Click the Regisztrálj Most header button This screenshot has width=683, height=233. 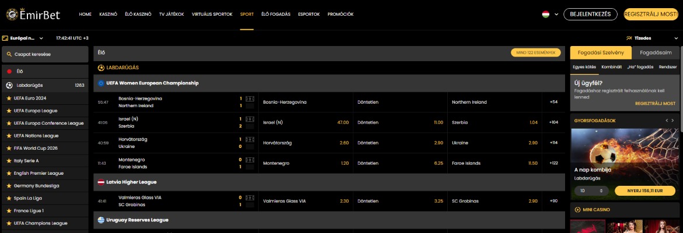(651, 15)
